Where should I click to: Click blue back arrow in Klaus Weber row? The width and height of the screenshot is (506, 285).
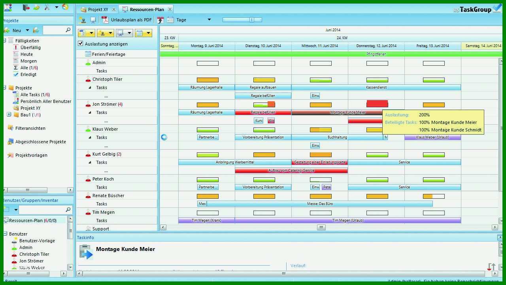pos(164,137)
